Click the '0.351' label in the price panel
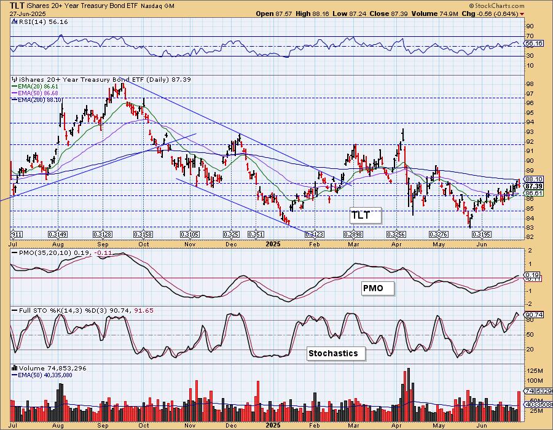Screen dimensions: 553x430 coord(256,235)
